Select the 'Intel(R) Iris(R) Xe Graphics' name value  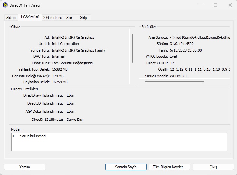coord(73,37)
